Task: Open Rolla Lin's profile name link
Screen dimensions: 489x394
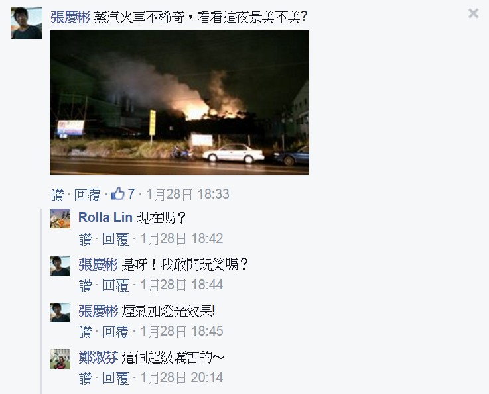Action: point(105,217)
